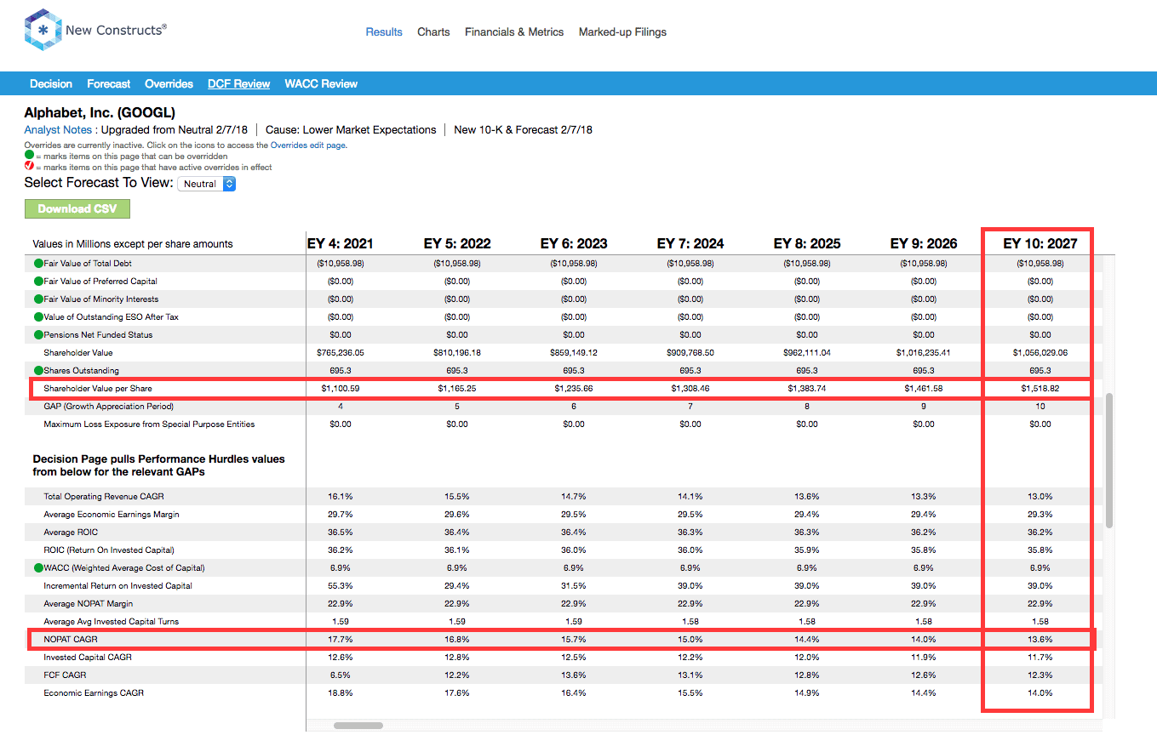Click the EY 9: 2026 column header
Screen dimensions: 1157x752
(924, 243)
